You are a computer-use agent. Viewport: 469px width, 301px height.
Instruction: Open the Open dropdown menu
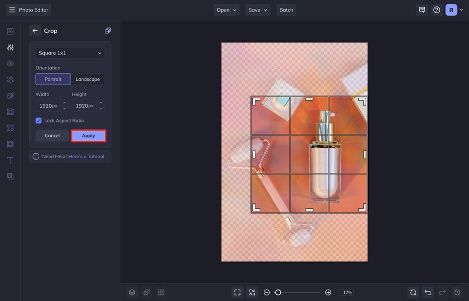227,10
